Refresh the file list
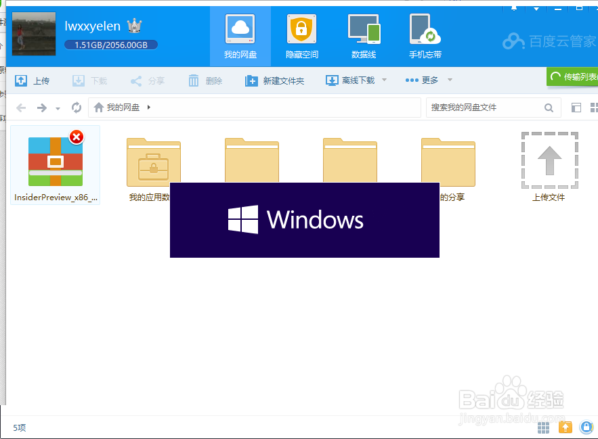Screen dimensions: 598x439 click(77, 108)
